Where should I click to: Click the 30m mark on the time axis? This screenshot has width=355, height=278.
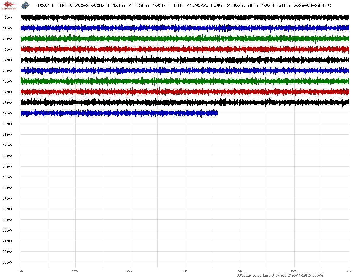184,271
